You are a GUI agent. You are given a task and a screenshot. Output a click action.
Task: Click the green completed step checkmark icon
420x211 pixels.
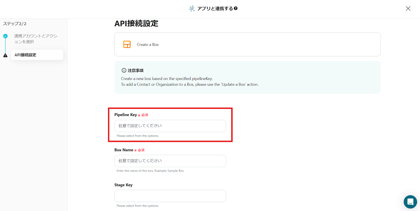coord(6,36)
